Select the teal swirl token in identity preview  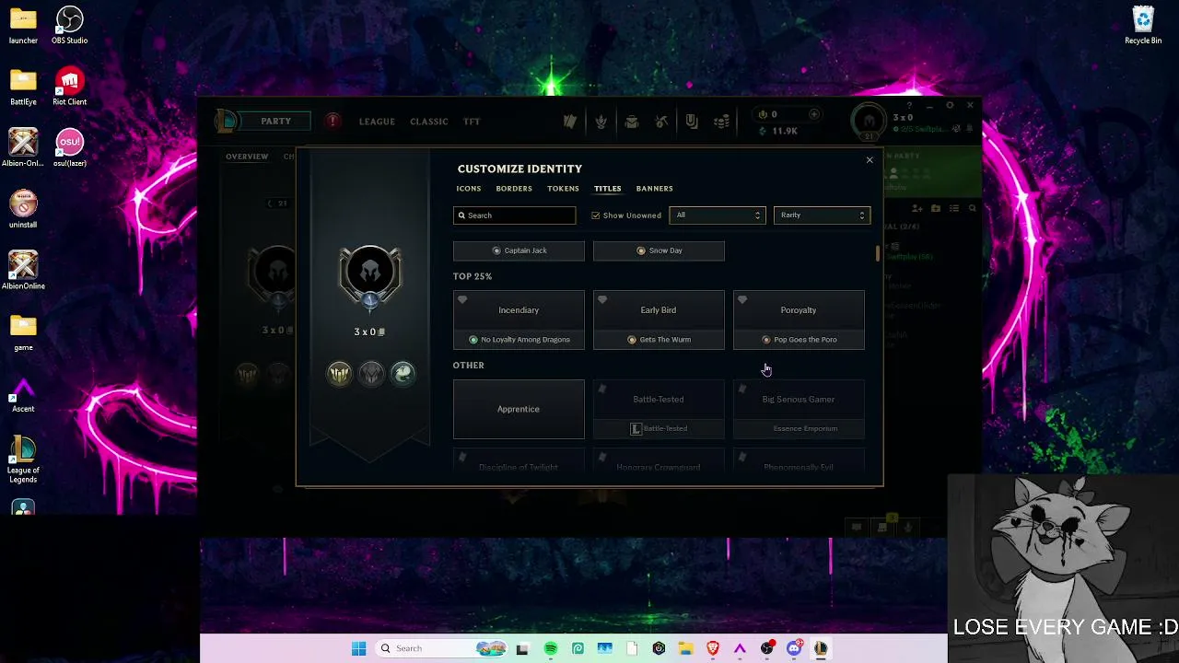pyautogui.click(x=403, y=373)
